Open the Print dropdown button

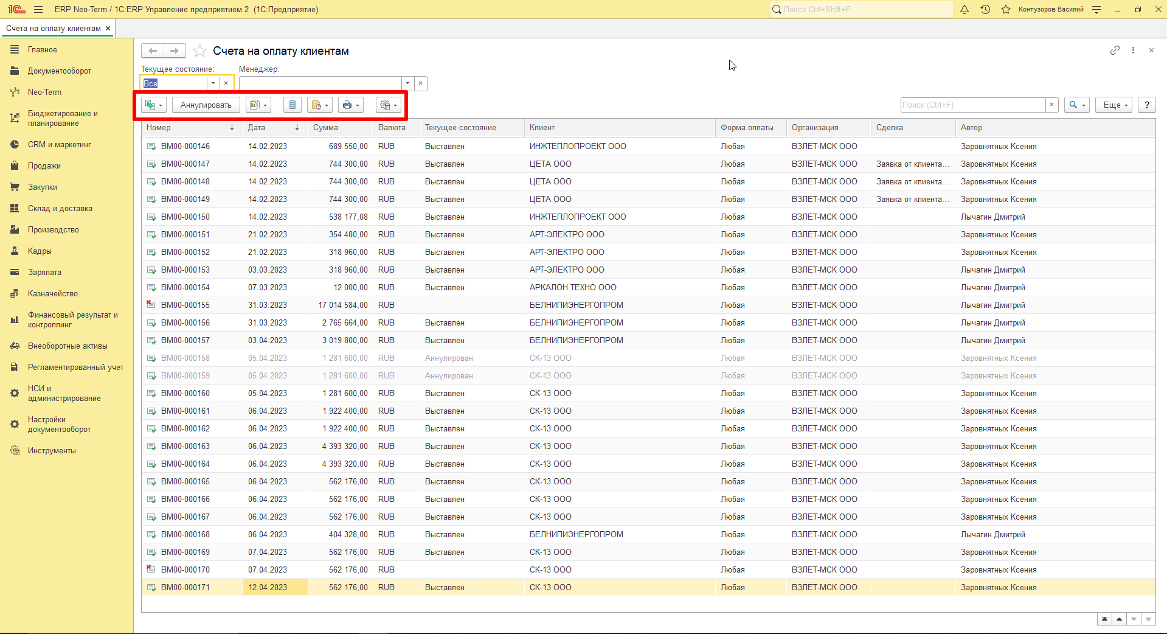click(351, 105)
